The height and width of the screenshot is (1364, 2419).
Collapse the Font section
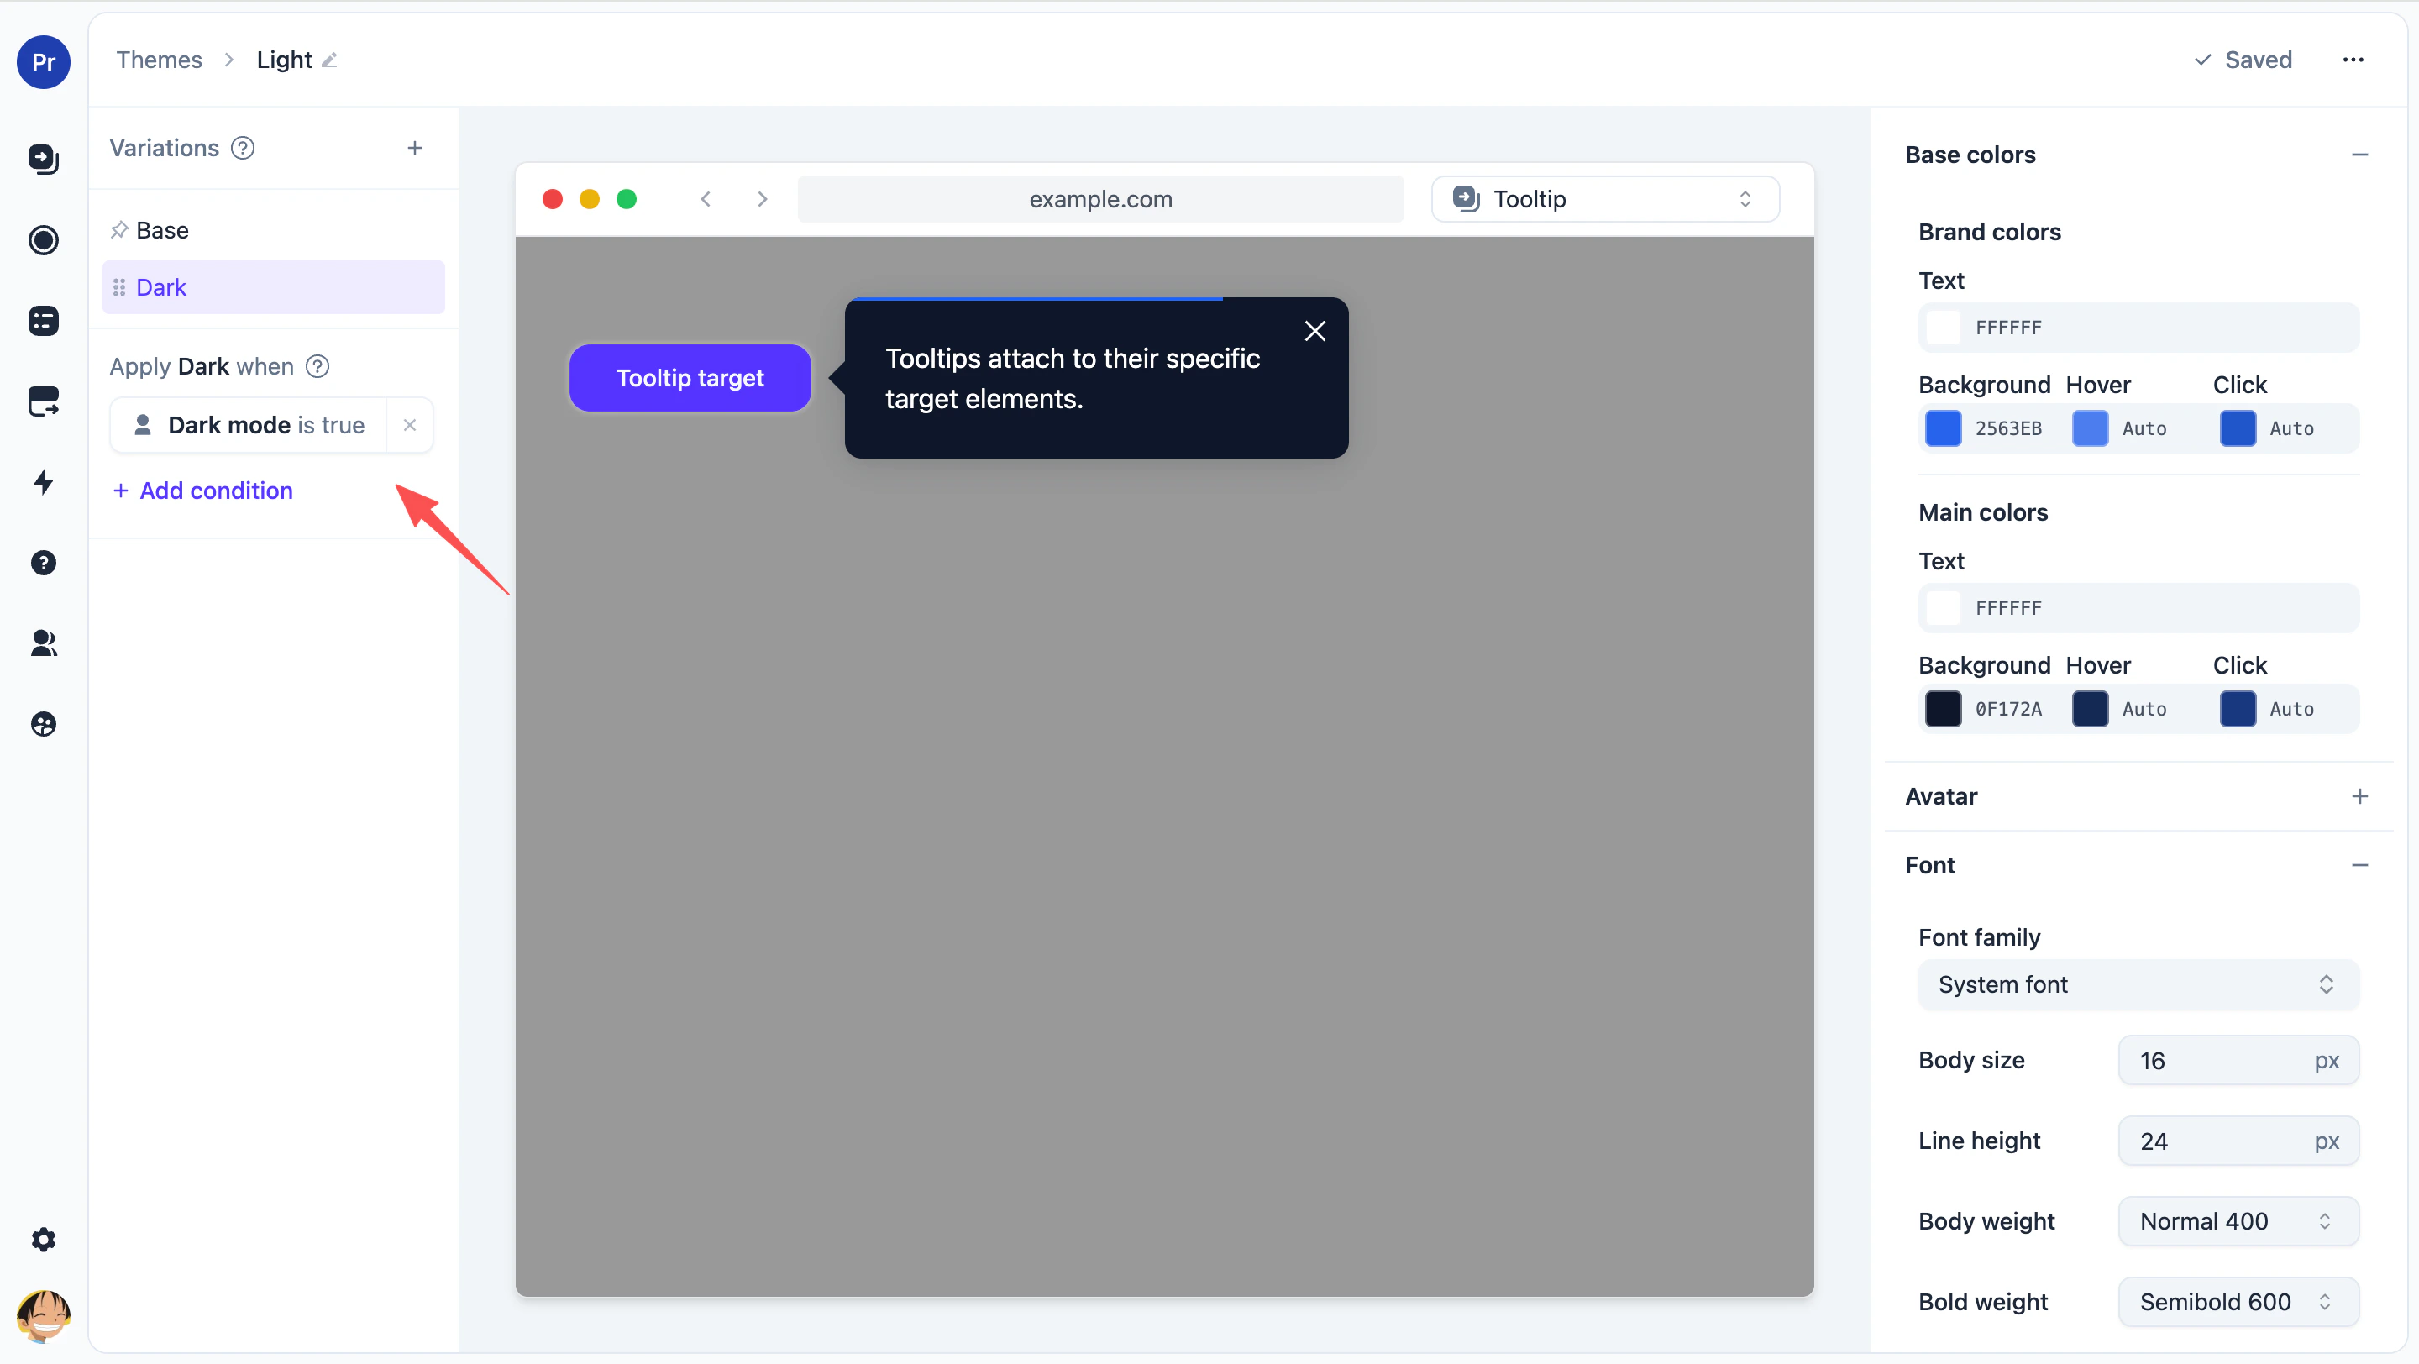point(2359,864)
